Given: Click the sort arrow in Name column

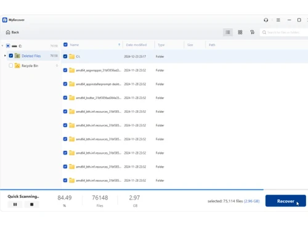Looking at the screenshot, I should (x=119, y=45).
